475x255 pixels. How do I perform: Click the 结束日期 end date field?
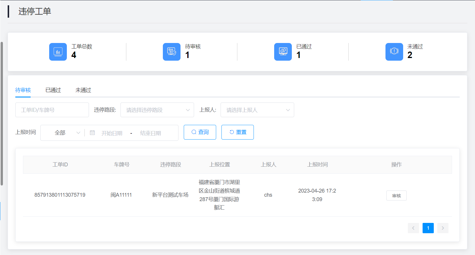click(x=150, y=133)
